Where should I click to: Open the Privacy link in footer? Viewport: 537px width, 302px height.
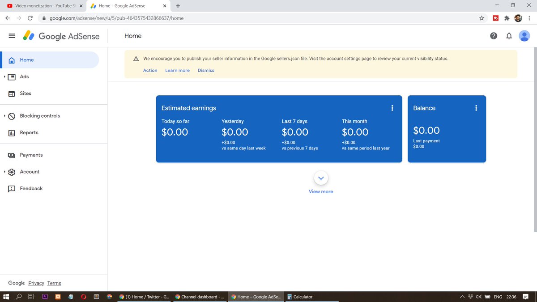(x=36, y=283)
